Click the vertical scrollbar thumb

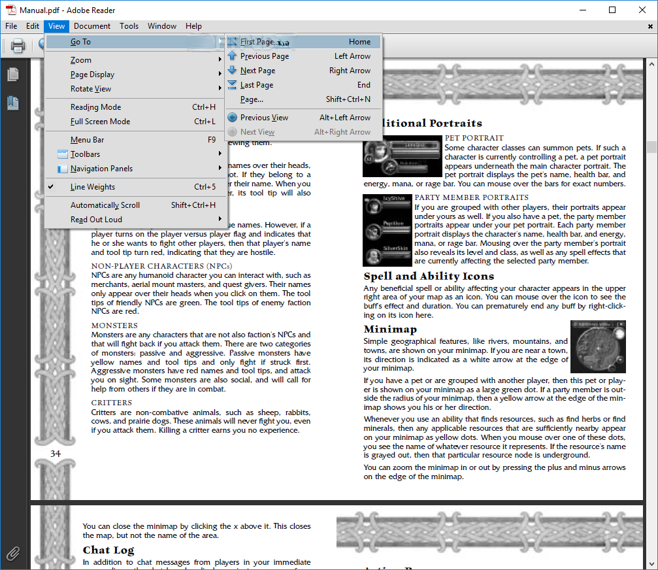pyautogui.click(x=651, y=147)
